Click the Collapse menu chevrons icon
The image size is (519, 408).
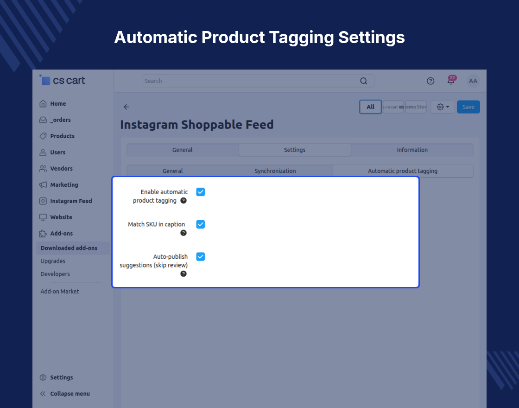[x=43, y=394]
